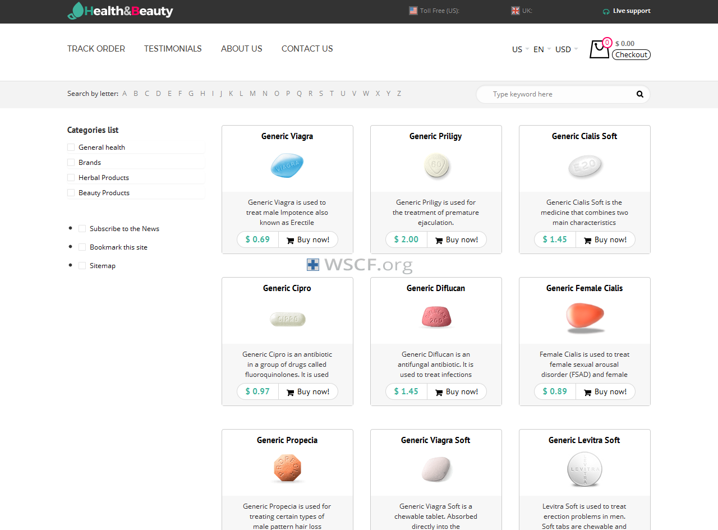The width and height of the screenshot is (718, 530).
Task: Open the Generic Propecia pill image
Action: [x=287, y=469]
